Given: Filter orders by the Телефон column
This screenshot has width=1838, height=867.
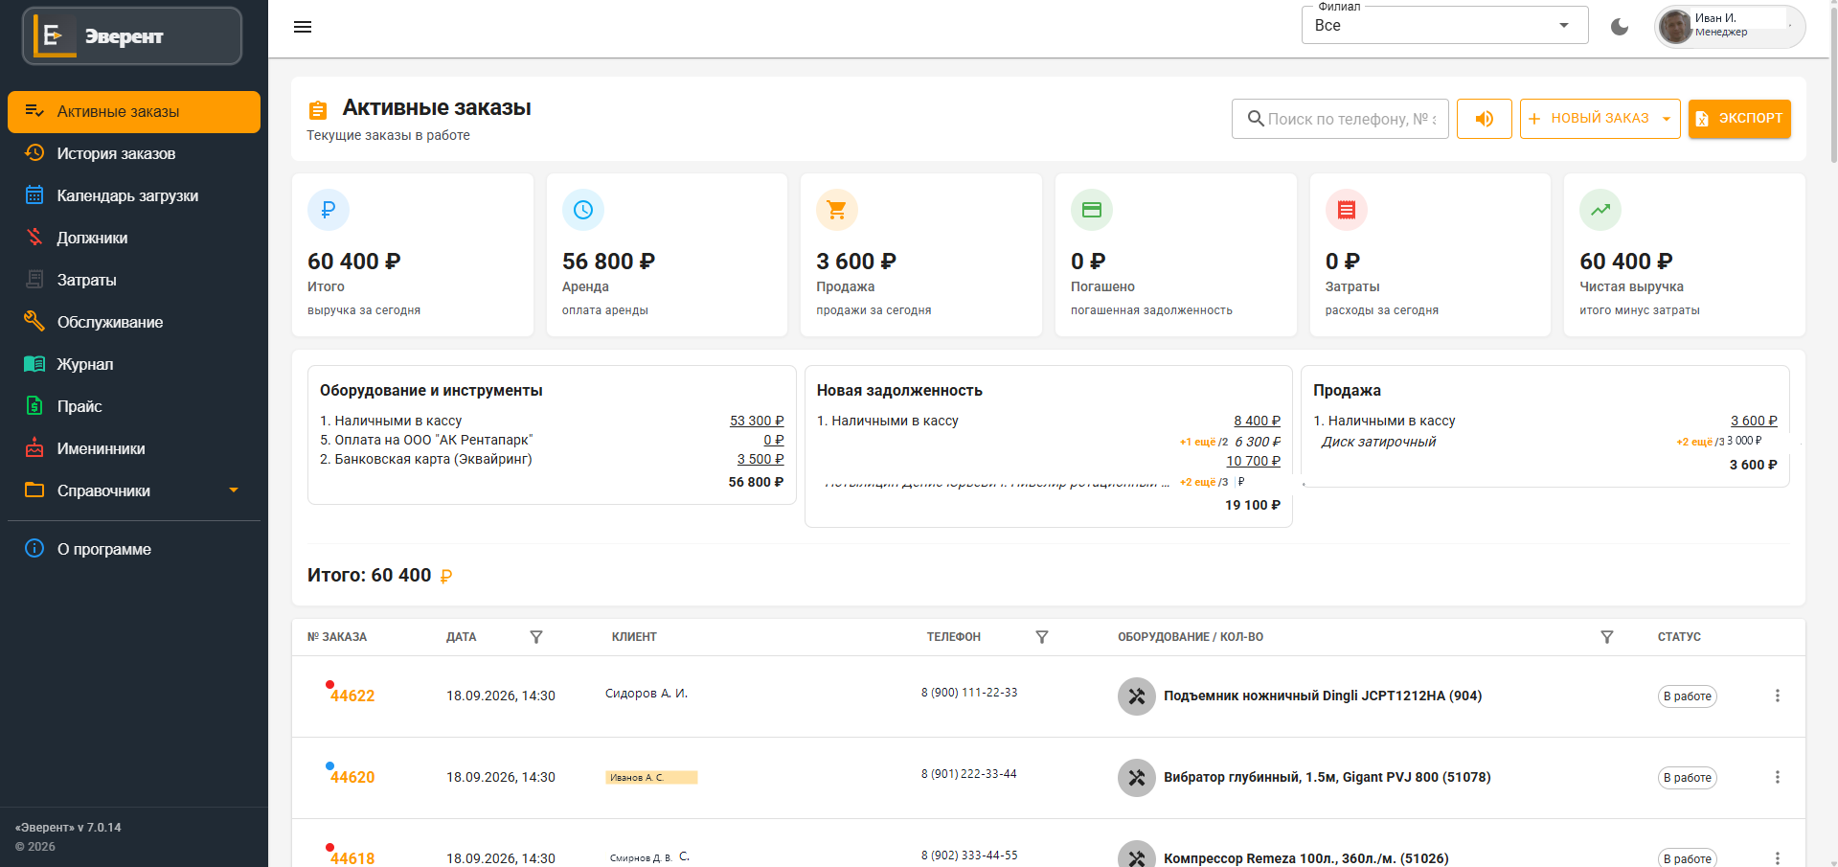Looking at the screenshot, I should point(1042,637).
